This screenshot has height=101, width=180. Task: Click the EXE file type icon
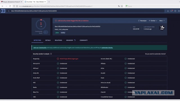tap(162, 28)
